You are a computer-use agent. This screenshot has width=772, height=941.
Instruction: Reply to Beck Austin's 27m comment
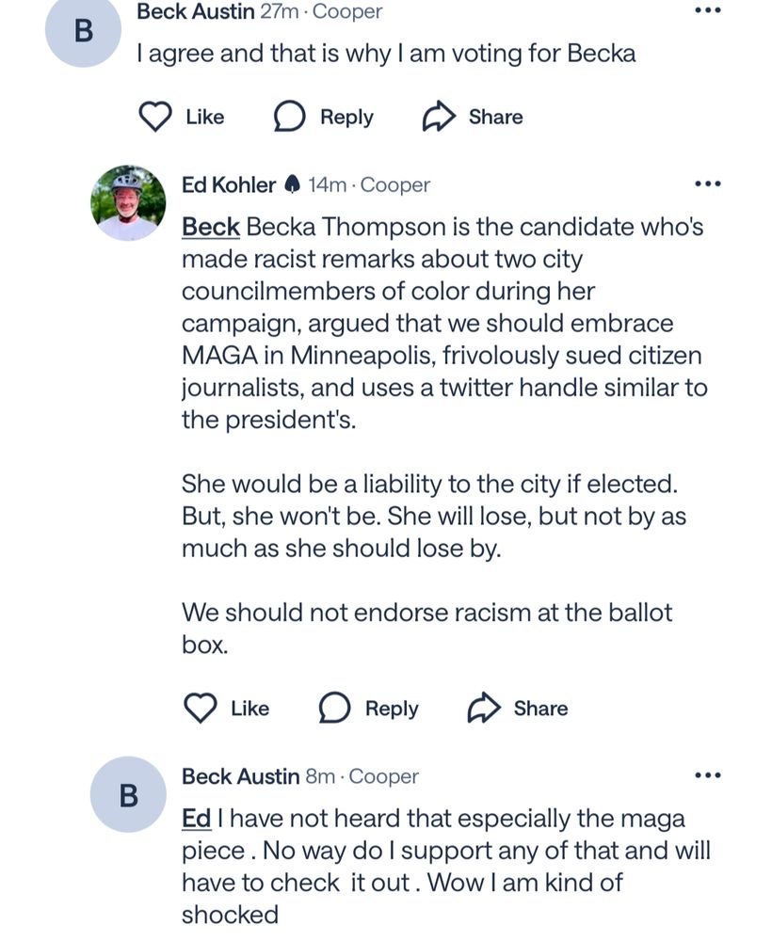323,117
